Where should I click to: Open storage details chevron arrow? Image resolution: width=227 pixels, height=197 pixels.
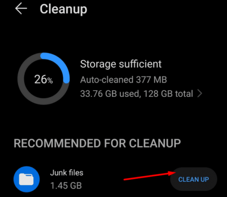click(200, 94)
